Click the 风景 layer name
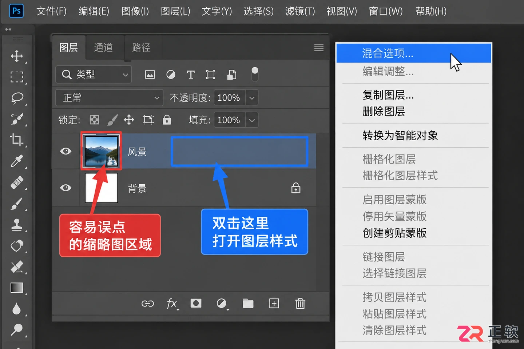The image size is (524, 349). [x=137, y=152]
